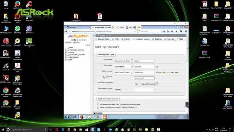
Task: Expand the mysql database node
Action: click(66, 52)
